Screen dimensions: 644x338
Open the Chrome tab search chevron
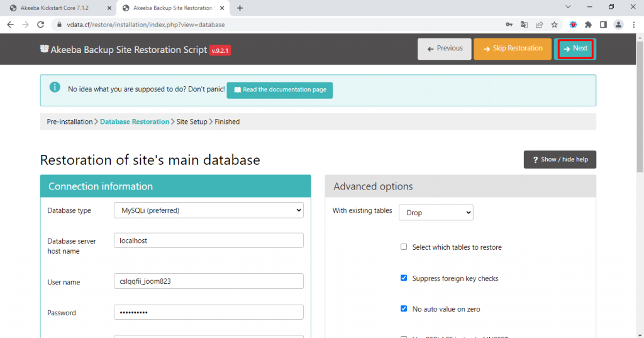pyautogui.click(x=568, y=8)
